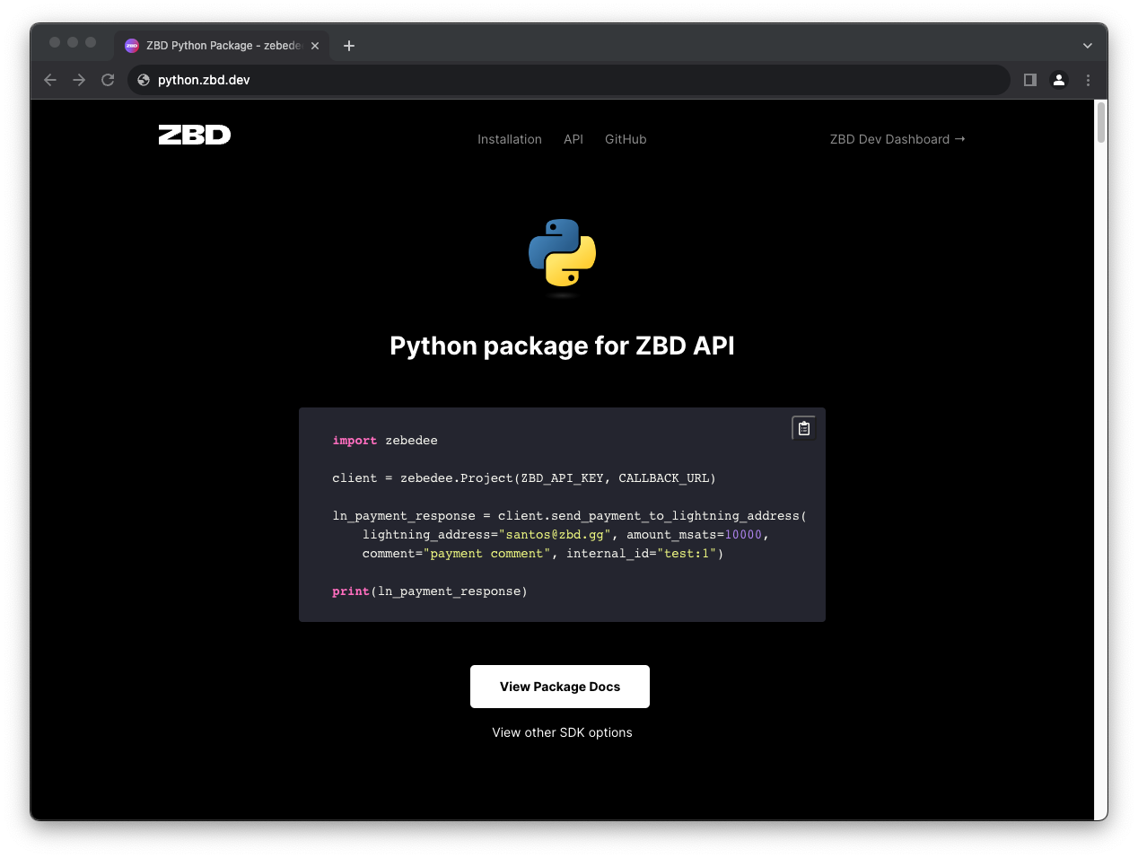Open a new browser tab
This screenshot has height=858, width=1138.
coord(349,46)
